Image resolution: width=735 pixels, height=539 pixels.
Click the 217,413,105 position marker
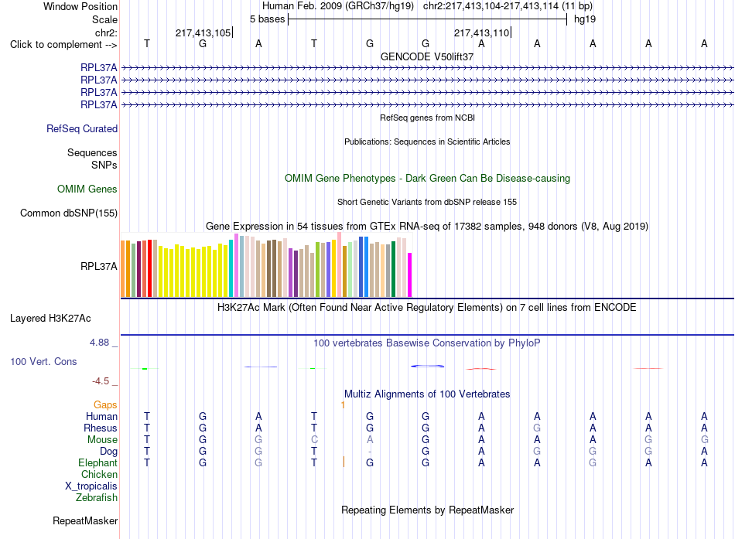pos(203,32)
